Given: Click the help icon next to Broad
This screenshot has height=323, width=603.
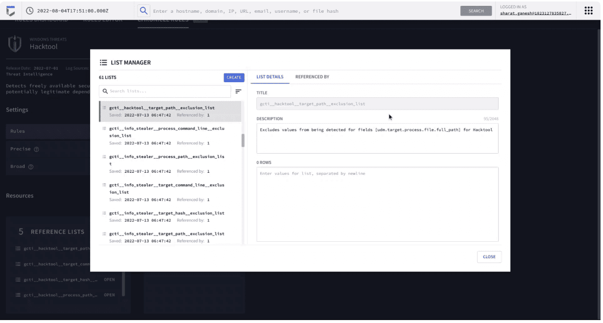Looking at the screenshot, I should [31, 167].
